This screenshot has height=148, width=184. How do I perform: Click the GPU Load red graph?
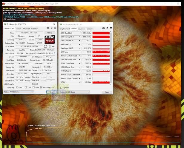click(101, 52)
